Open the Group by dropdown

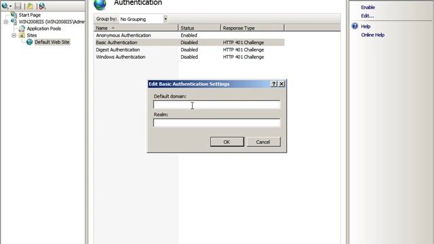[x=165, y=19]
